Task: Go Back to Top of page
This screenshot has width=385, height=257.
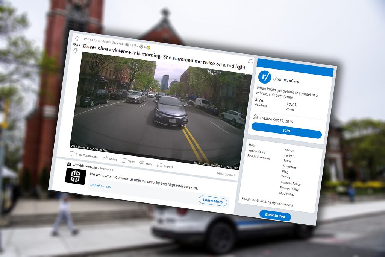Action: coord(275,216)
